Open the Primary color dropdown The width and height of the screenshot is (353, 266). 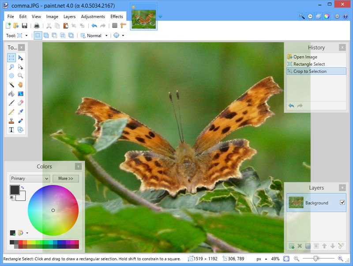[29, 179]
